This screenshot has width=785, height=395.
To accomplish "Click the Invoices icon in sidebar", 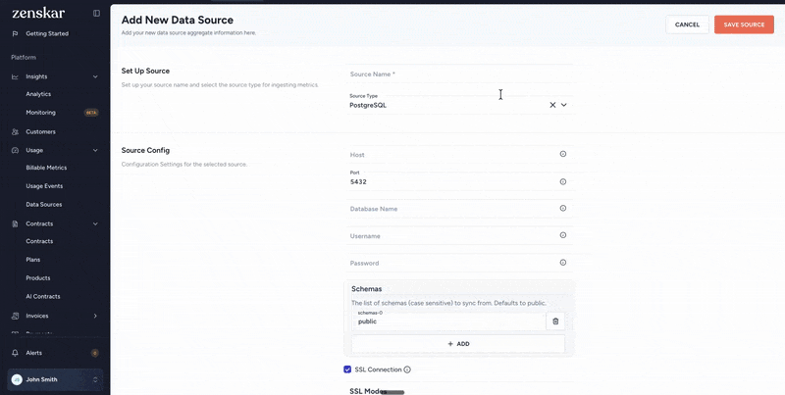I will point(15,316).
